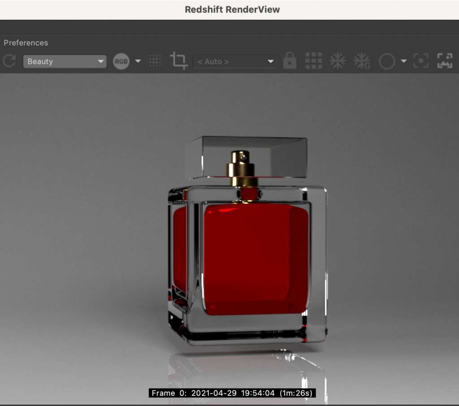Select the crop render region tool

tap(179, 61)
